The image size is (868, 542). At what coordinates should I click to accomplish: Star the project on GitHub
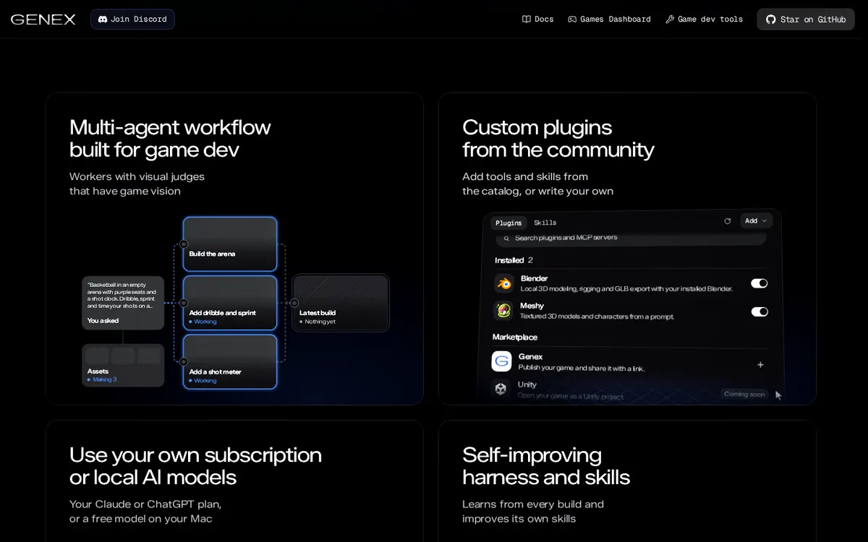806,20
